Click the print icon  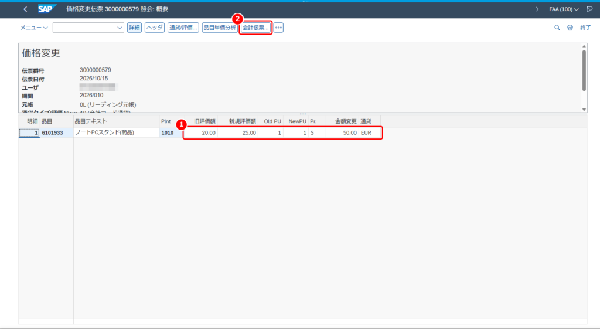[x=570, y=28]
